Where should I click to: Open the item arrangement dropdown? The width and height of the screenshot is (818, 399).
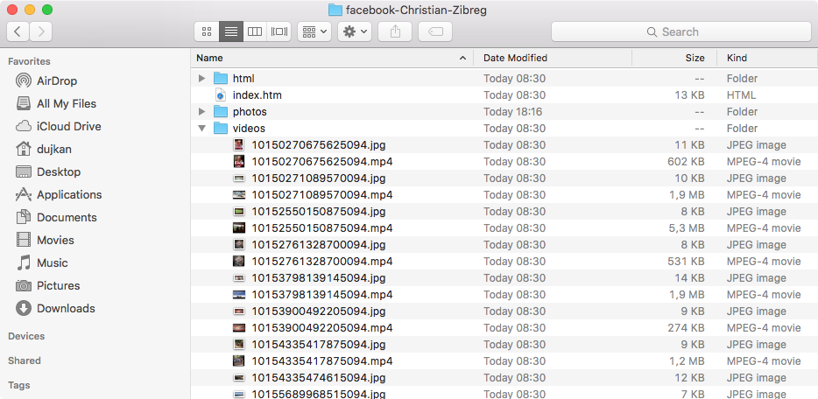tap(314, 31)
